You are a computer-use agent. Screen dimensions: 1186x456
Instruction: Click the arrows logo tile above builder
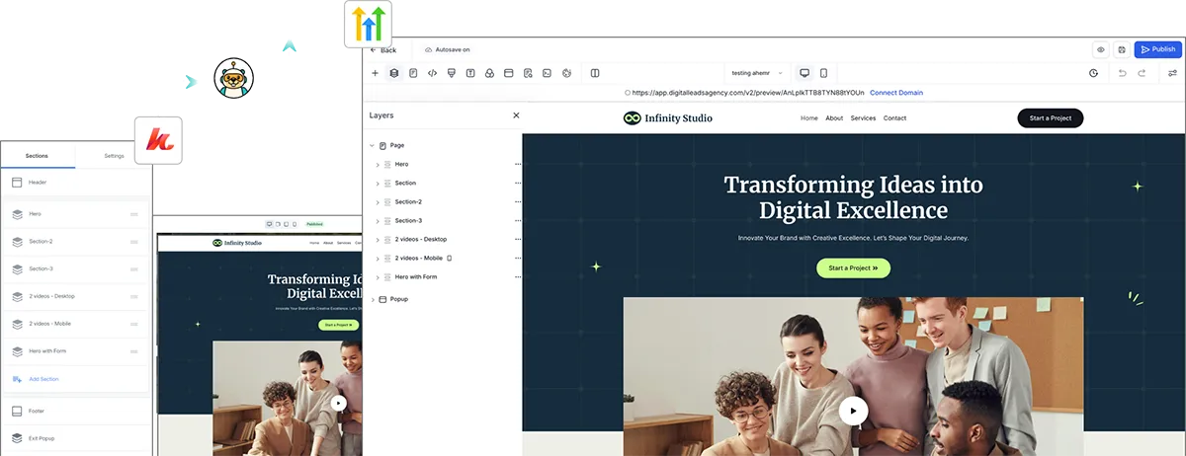tap(368, 25)
